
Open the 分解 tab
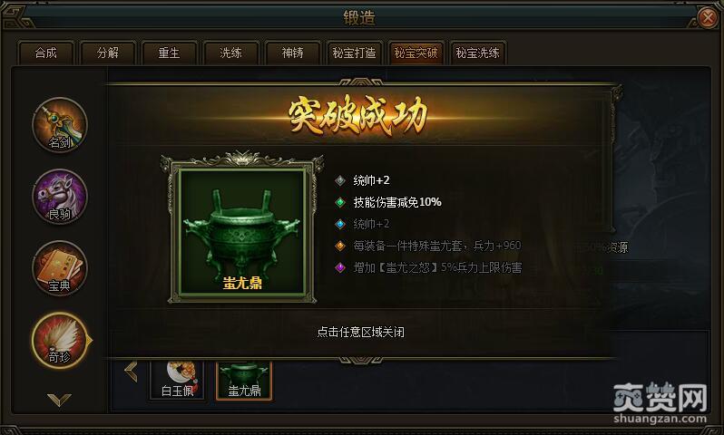pos(108,53)
